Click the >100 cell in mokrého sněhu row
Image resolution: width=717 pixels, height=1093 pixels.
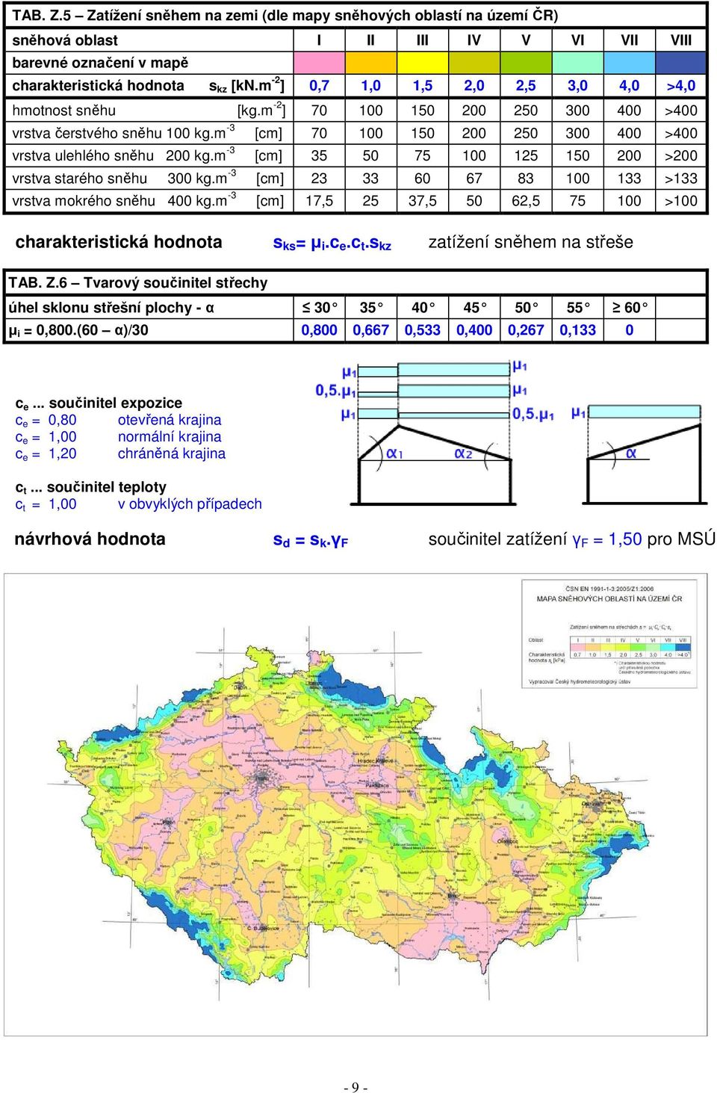point(681,201)
